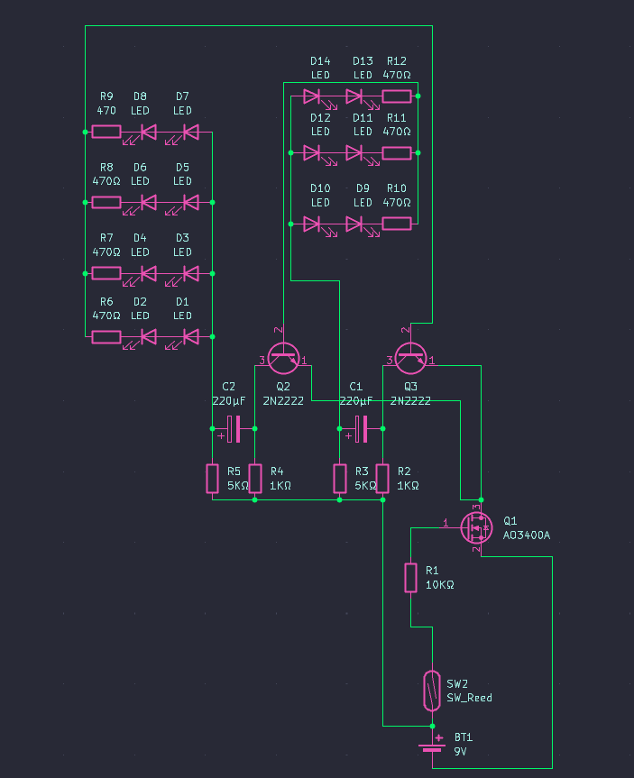
Task: Click the 470Ω value under R6
Action: 106,316
